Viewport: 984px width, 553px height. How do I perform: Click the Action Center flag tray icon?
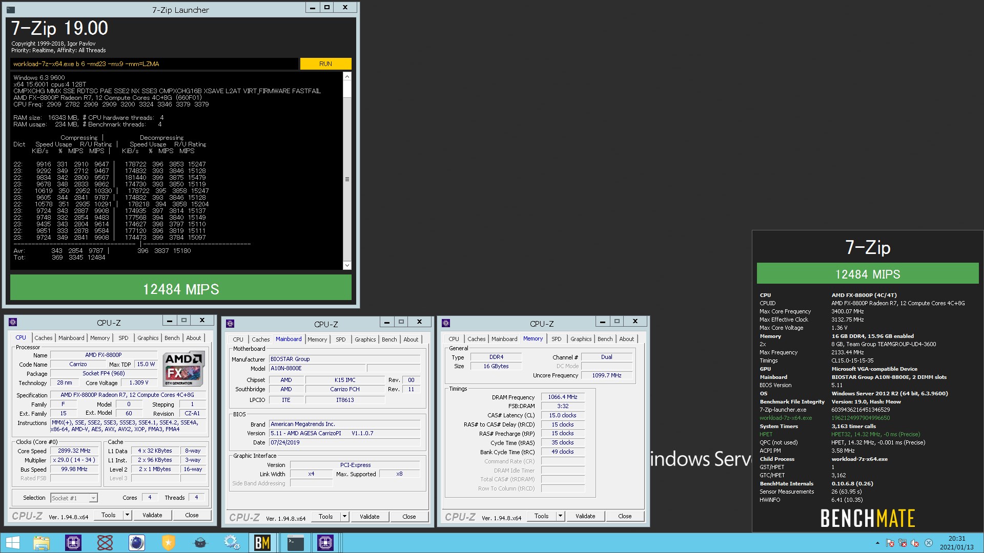pos(890,543)
